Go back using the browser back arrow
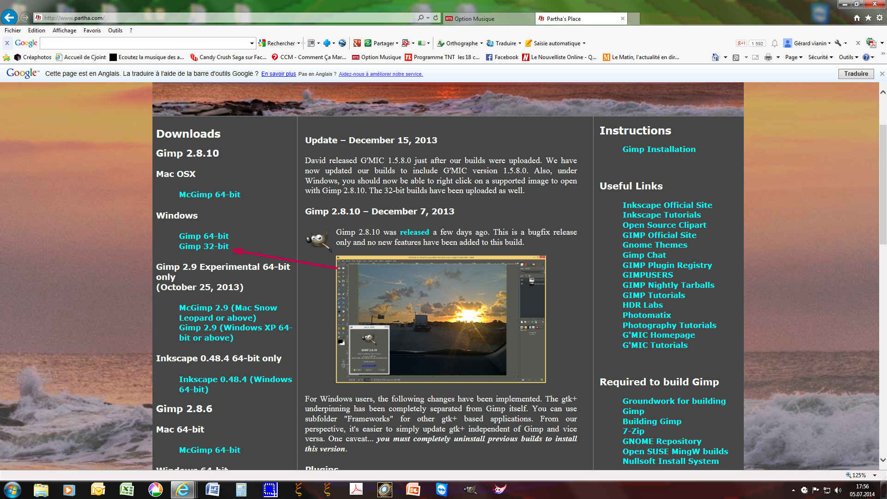This screenshot has width=887, height=499. [x=9, y=18]
